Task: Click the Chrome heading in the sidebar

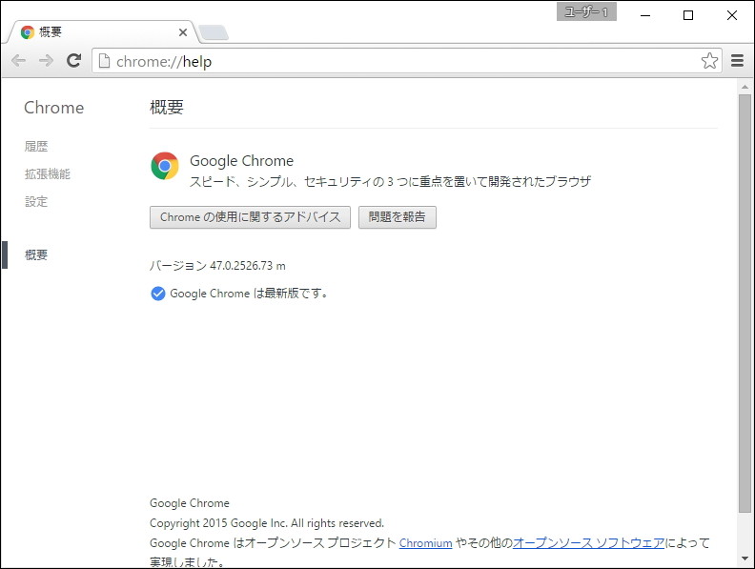Action: (54, 108)
